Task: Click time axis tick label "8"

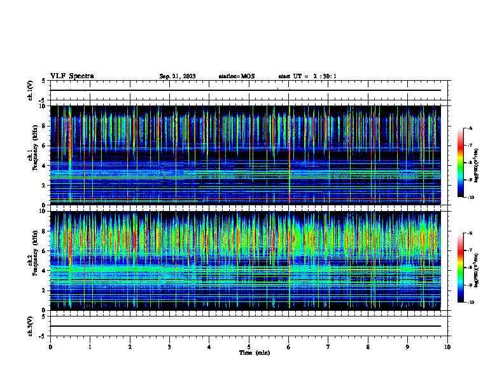Action: (368, 347)
